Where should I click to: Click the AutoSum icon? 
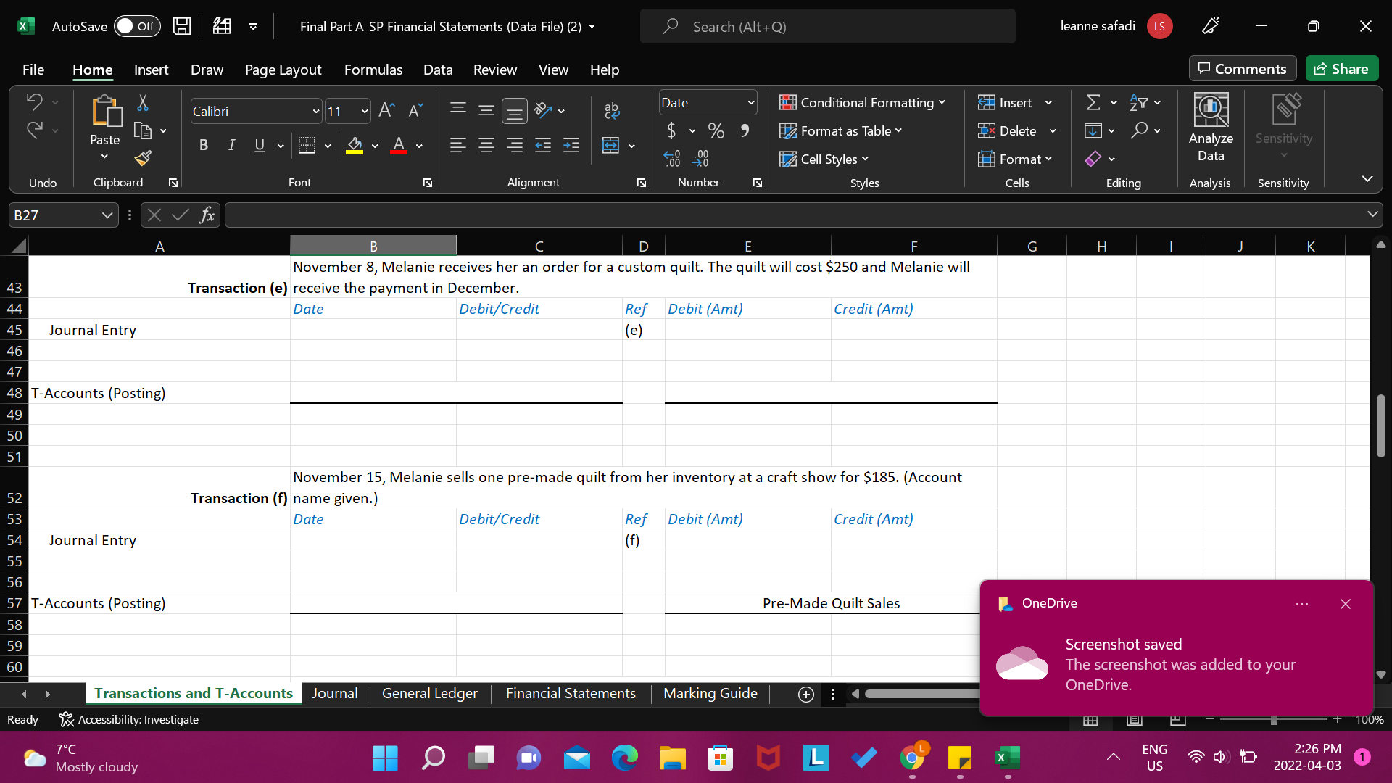click(1095, 102)
